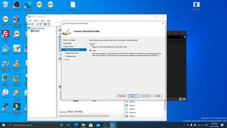Cancel the Edit Virtual Hard Disk Wizard
This screenshot has width=227, height=128.
pos(157,96)
